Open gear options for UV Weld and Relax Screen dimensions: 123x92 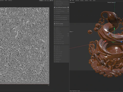pos(68,11)
